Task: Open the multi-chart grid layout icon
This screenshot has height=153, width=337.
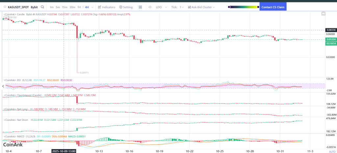Action: click(141, 7)
